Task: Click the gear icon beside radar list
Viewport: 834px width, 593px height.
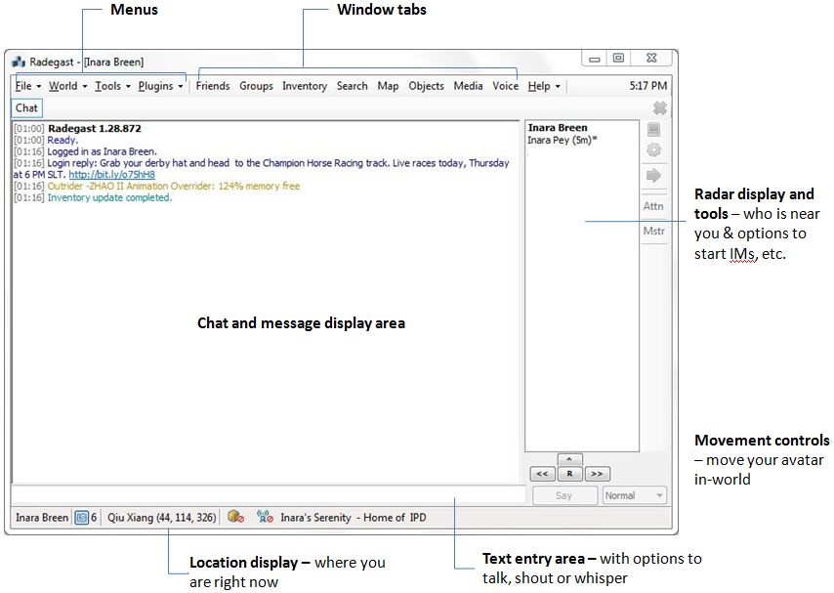Action: 653,151
